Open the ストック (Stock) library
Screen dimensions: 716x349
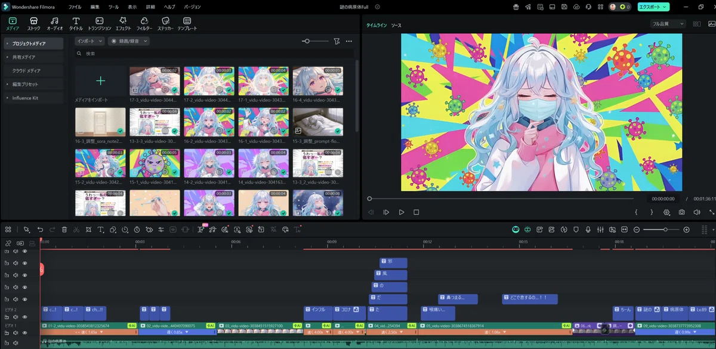(33, 24)
